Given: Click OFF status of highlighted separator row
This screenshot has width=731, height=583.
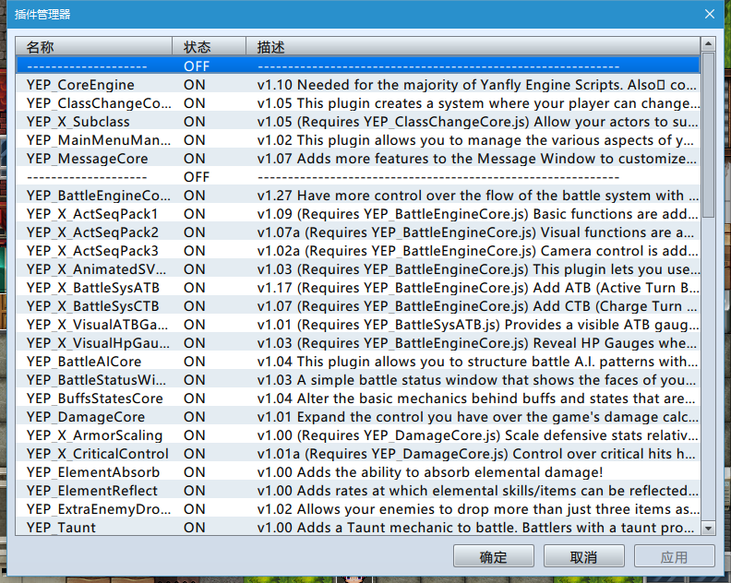Looking at the screenshot, I should click(x=197, y=66).
